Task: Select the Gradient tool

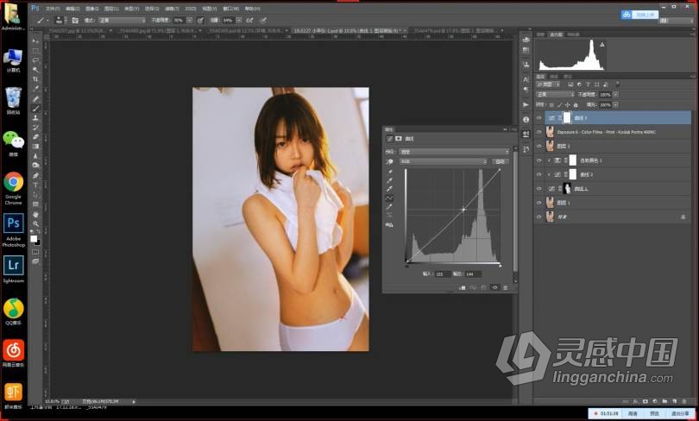Action: point(35,146)
